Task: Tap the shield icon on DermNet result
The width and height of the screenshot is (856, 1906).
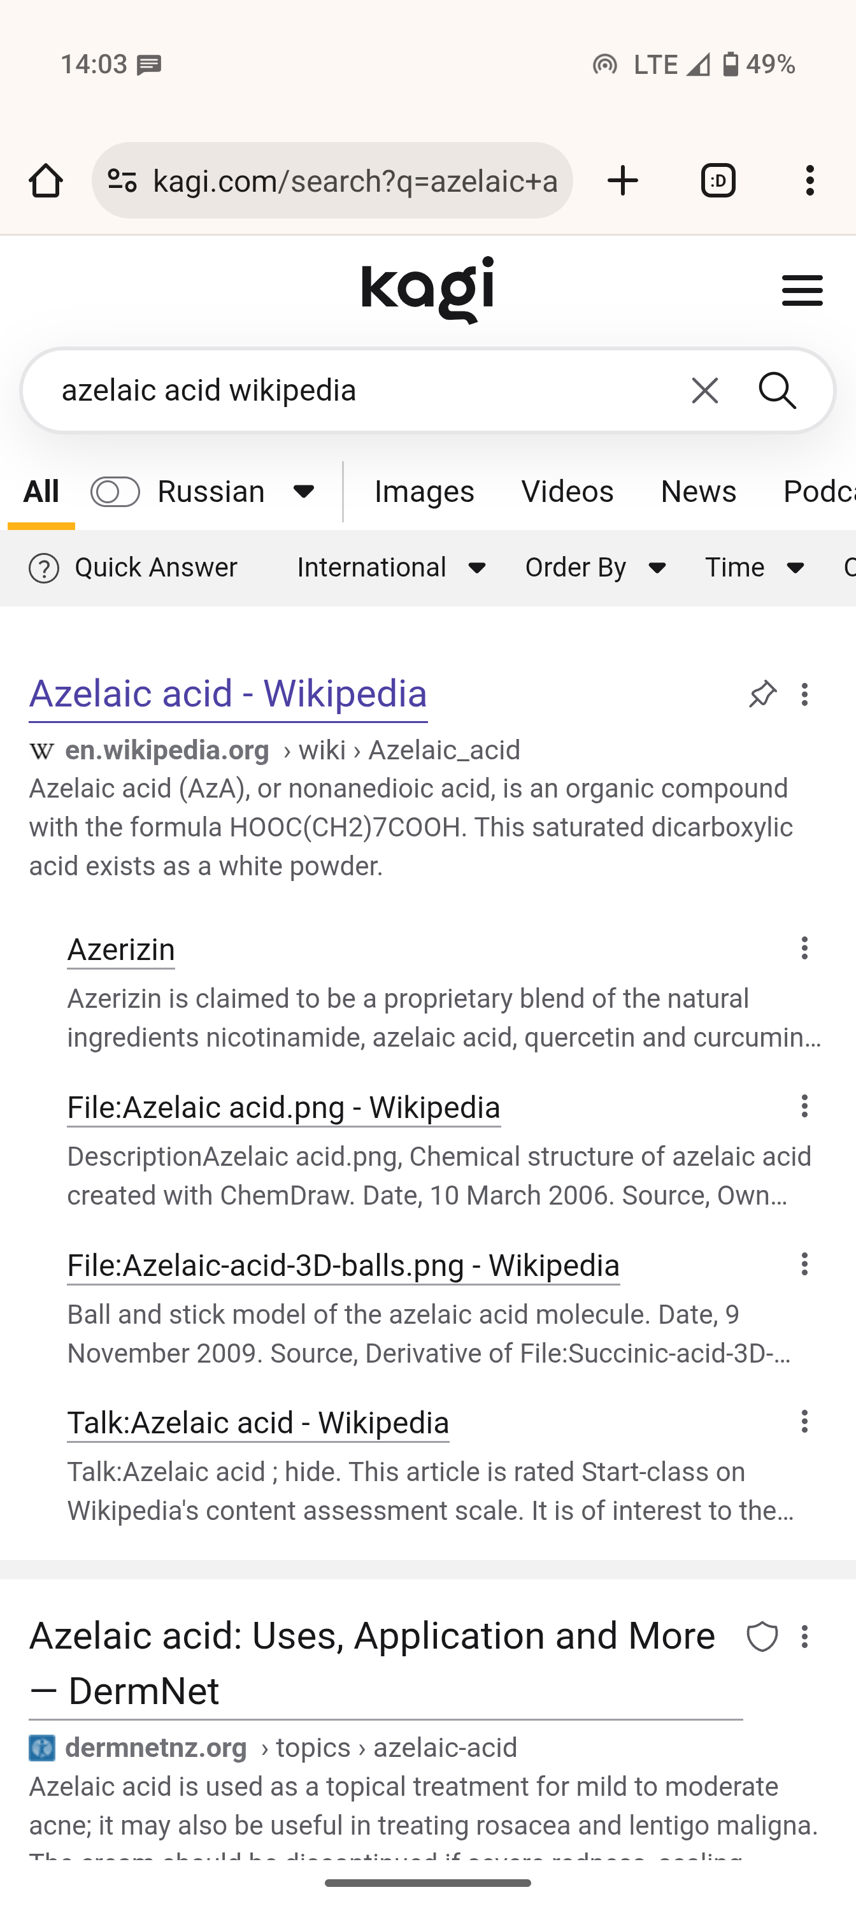Action: tap(762, 1637)
